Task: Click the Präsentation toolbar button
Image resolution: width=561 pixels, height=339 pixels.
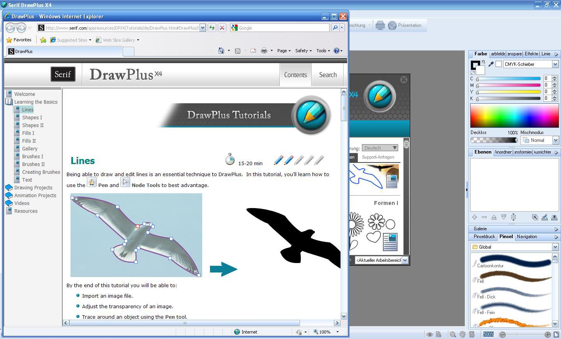Action: [x=405, y=25]
